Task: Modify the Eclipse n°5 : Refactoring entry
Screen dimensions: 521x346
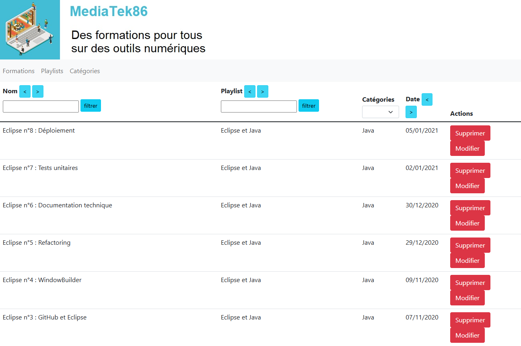Action: click(467, 260)
